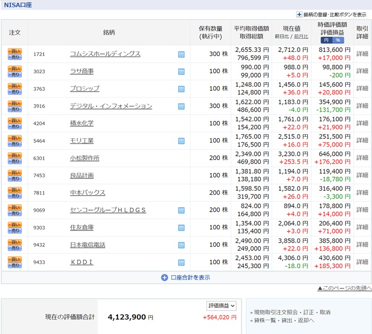Go to このページの先頭へ
The height and width of the screenshot is (334, 372).
[x=345, y=288]
